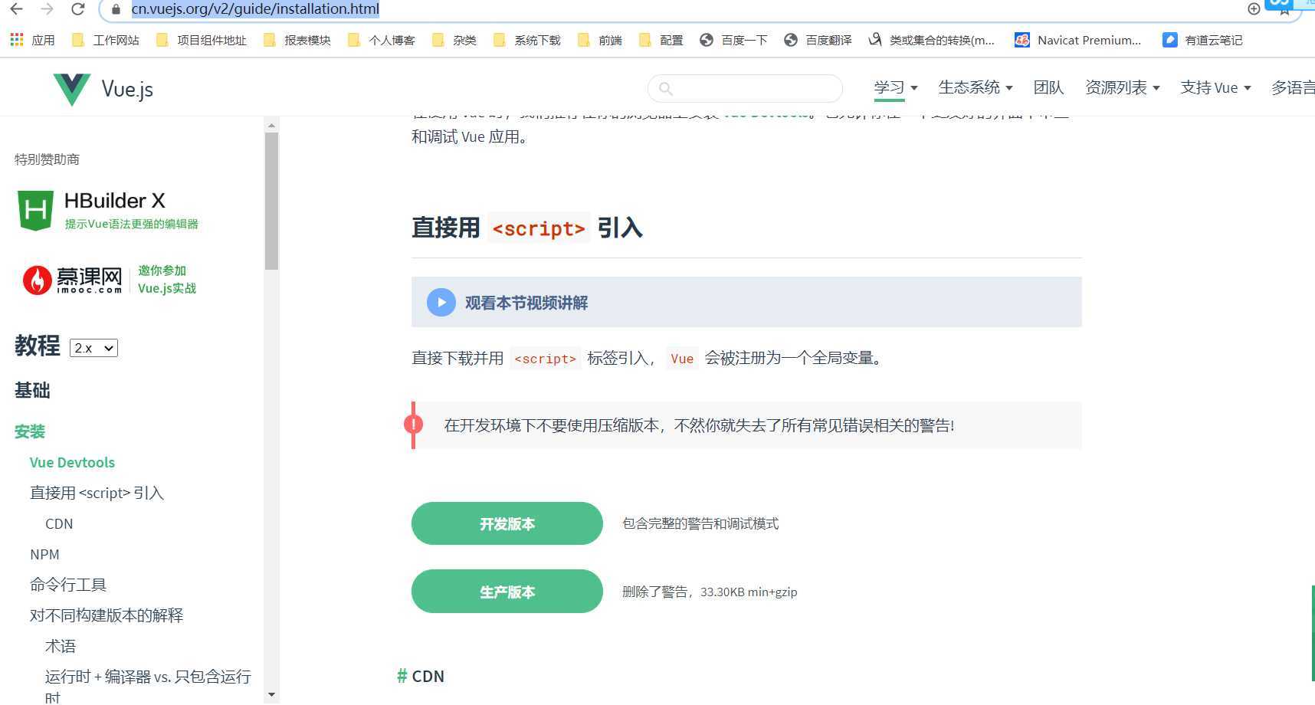Click the CDN section heading

[428, 676]
